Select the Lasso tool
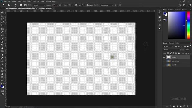Image resolution: width=192 pixels, height=108 pixels. [x=2, y=19]
